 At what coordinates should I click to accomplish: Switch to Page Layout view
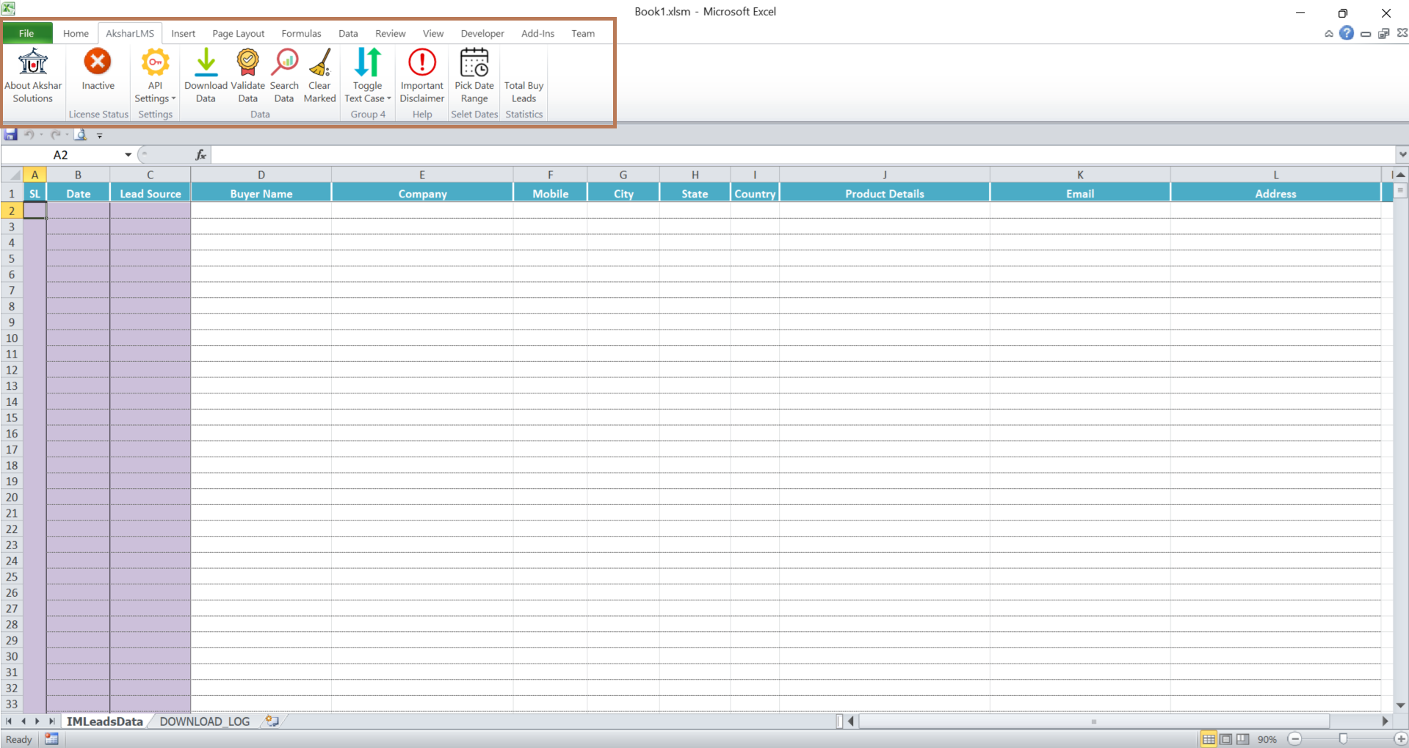[x=1226, y=738]
